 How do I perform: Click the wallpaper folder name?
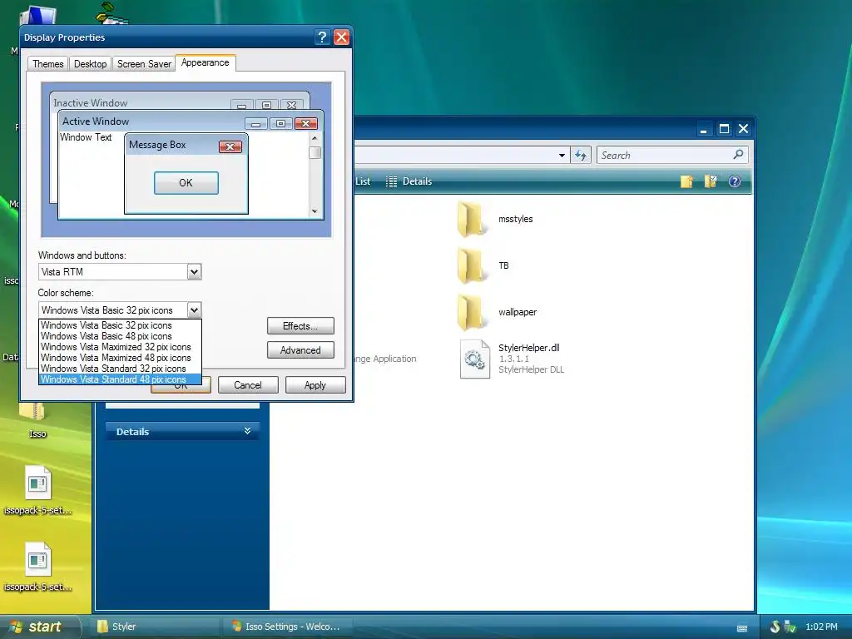[x=518, y=313]
